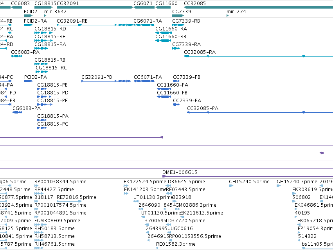333x250 pixels.
Task: Open the CG6071-PA protein label
Action: tap(148, 77)
